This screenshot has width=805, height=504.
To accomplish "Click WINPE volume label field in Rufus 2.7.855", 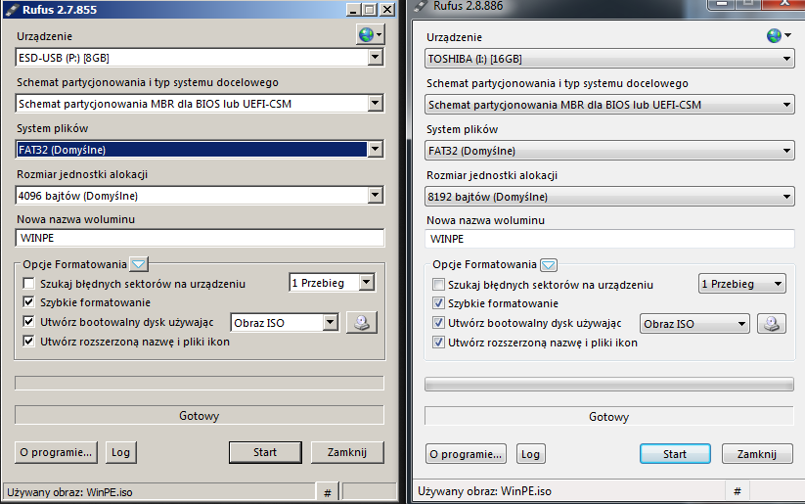I will point(200,238).
